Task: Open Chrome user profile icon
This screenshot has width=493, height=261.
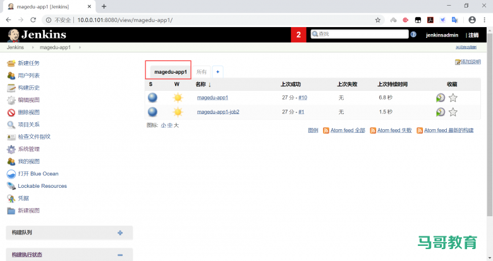Action: click(472, 20)
